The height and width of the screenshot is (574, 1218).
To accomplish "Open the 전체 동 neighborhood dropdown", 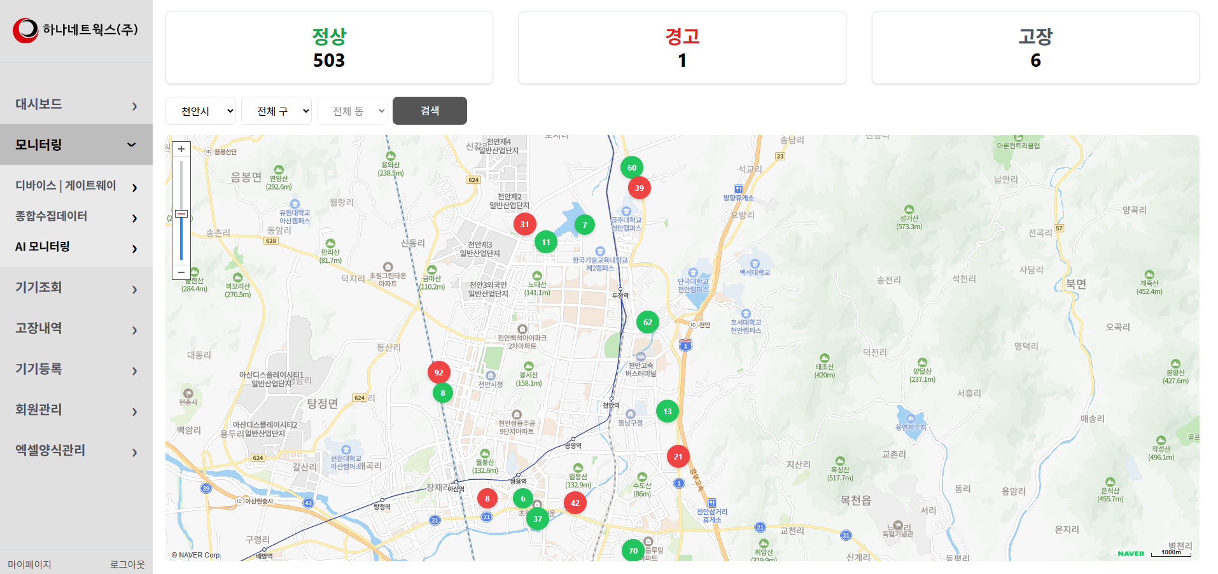I will coord(352,111).
